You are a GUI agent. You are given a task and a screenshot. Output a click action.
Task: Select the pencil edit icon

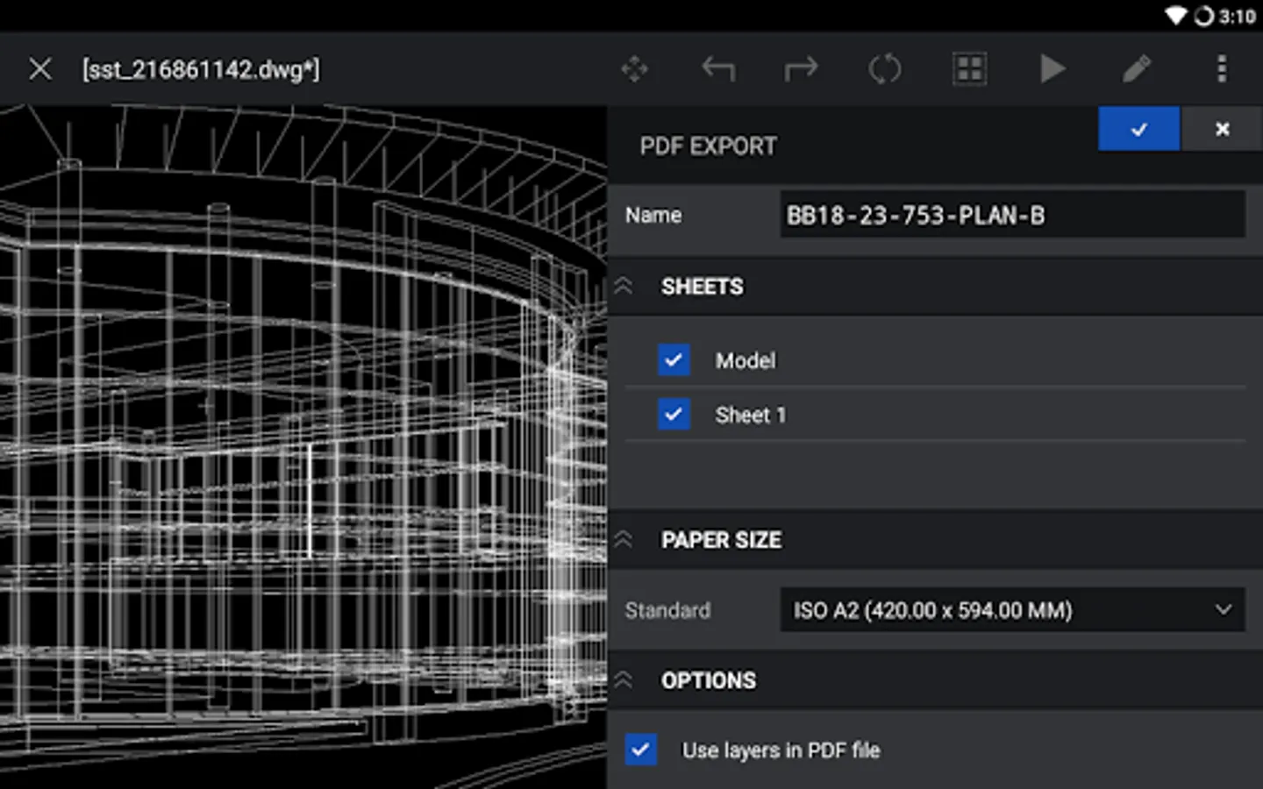(1137, 69)
